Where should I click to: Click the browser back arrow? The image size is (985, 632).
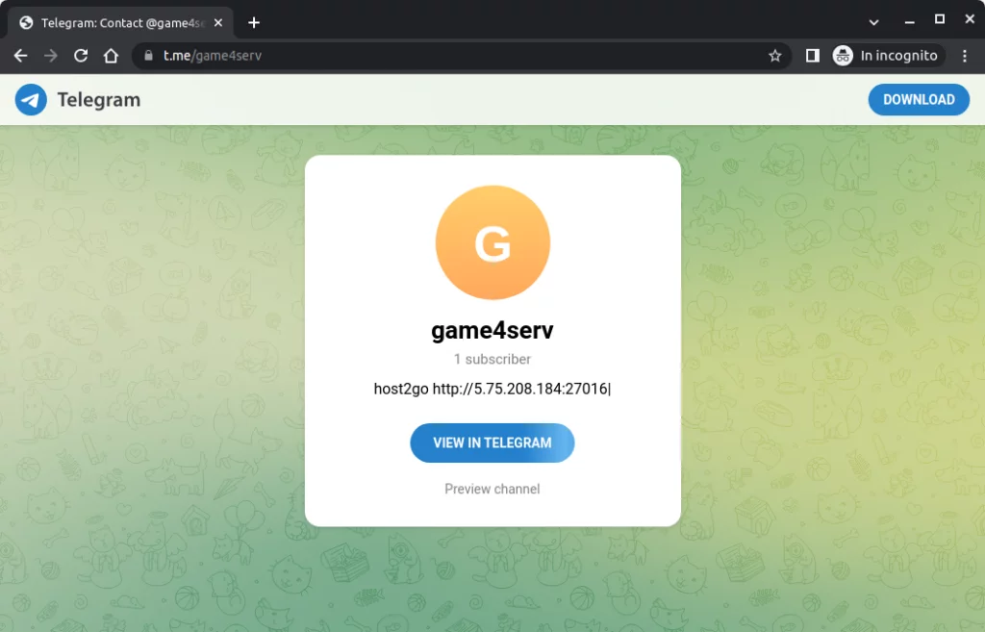20,56
